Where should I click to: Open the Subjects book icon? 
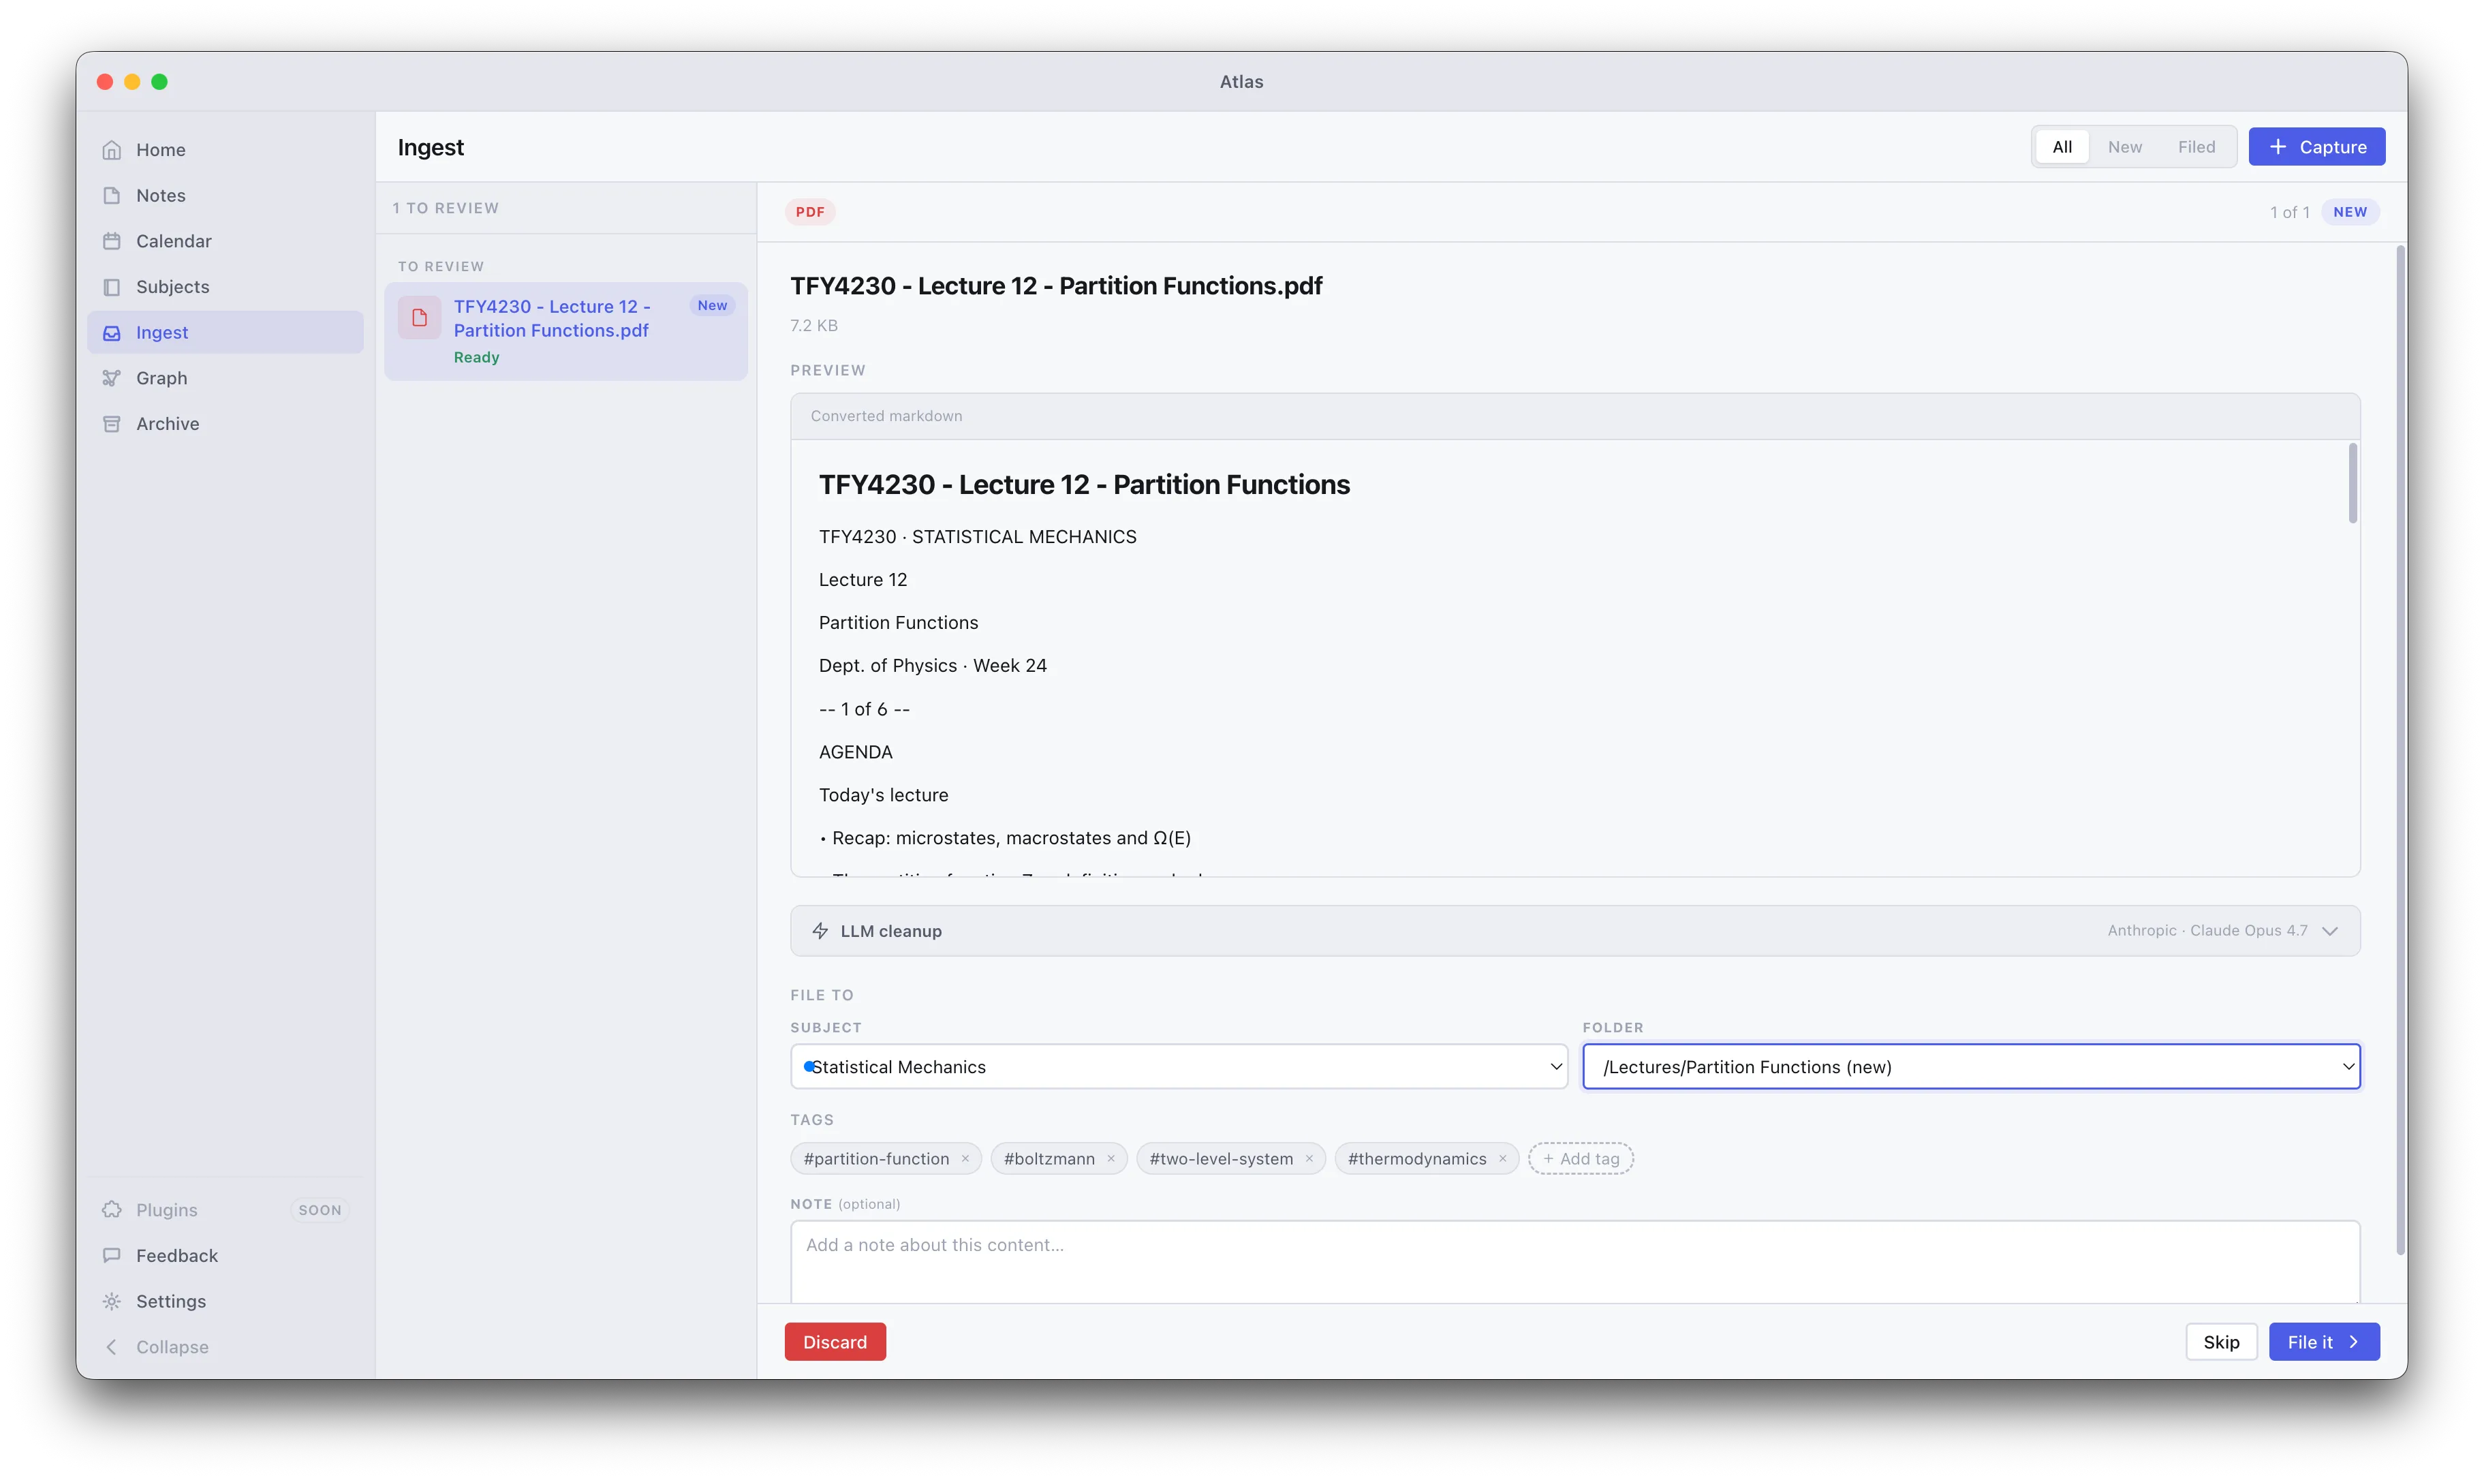point(112,288)
